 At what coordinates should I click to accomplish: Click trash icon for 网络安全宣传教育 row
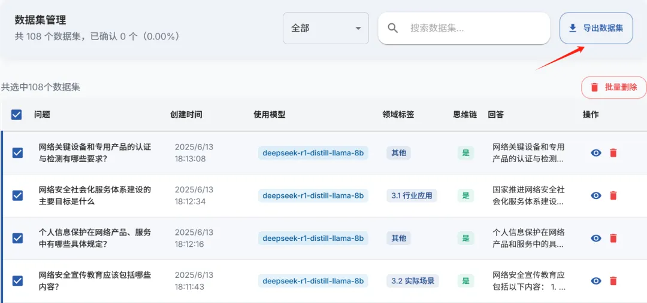click(x=613, y=281)
